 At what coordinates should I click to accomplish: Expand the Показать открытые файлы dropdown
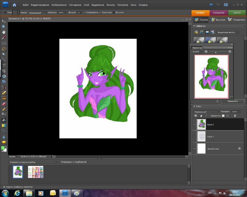(x=33, y=162)
